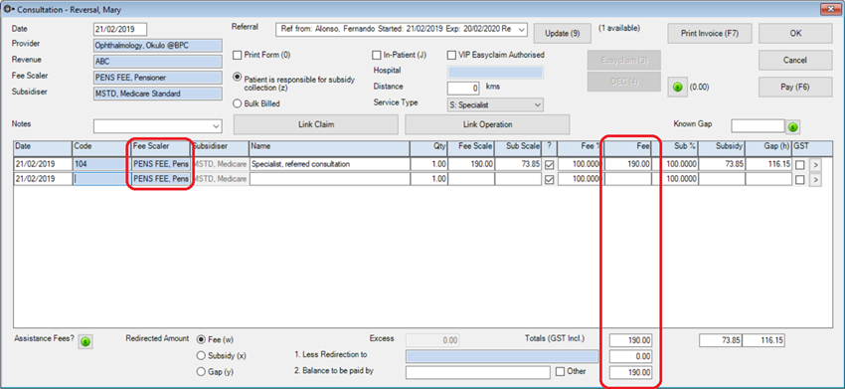Screen dimensions: 845x389
Task: Choose Gap (y) redirected amount option
Action: tap(202, 372)
